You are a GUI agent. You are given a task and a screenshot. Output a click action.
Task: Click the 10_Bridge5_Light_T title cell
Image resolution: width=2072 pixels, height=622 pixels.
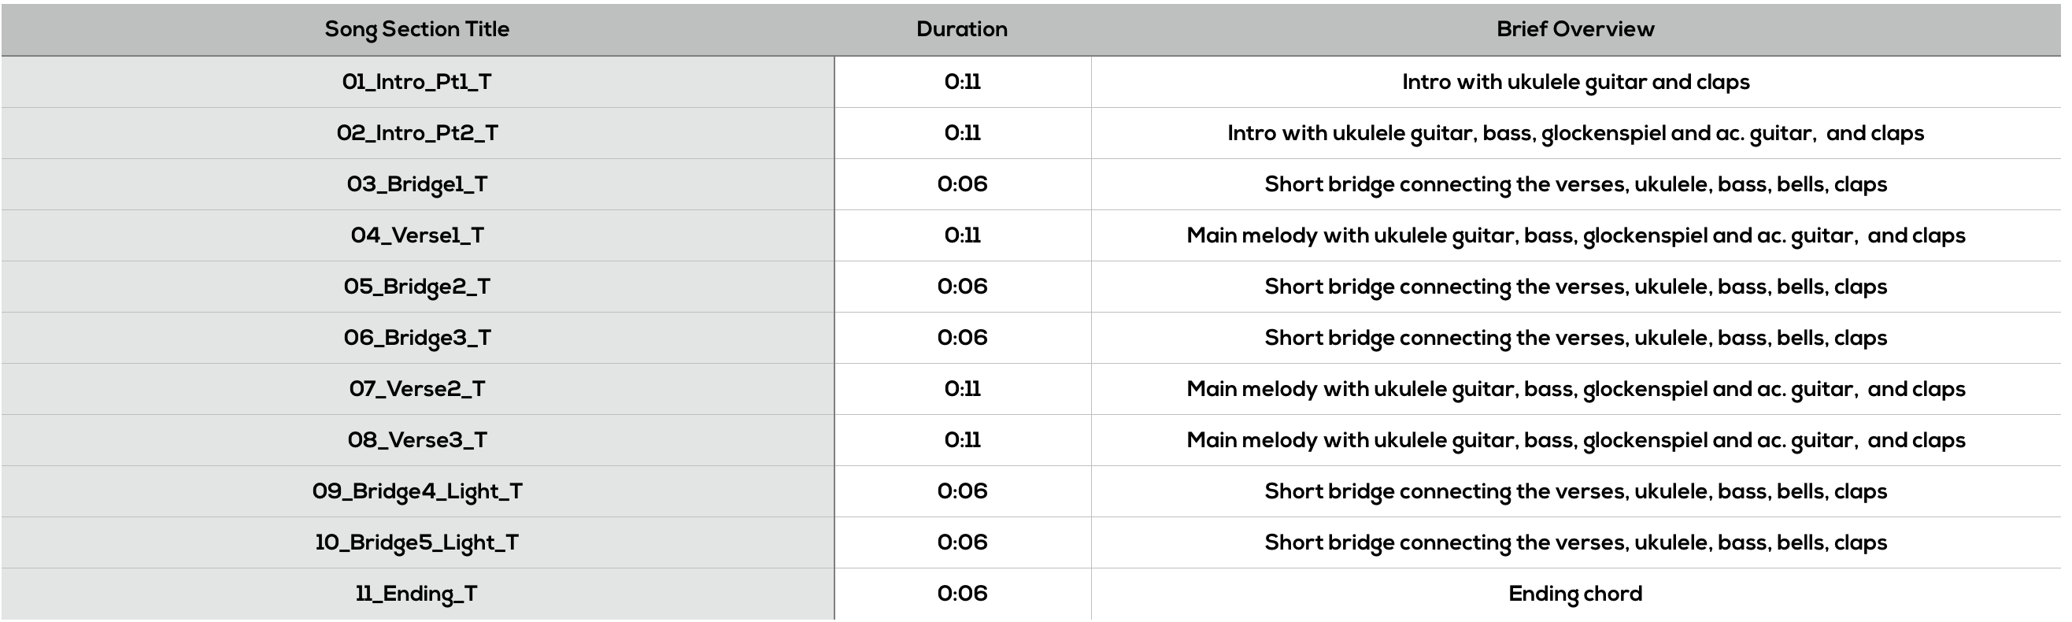416,542
